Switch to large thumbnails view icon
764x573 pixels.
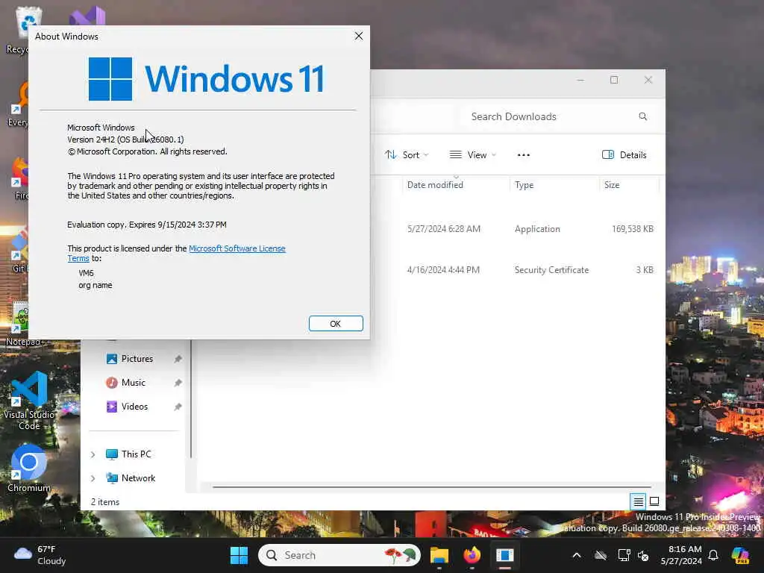click(x=654, y=501)
